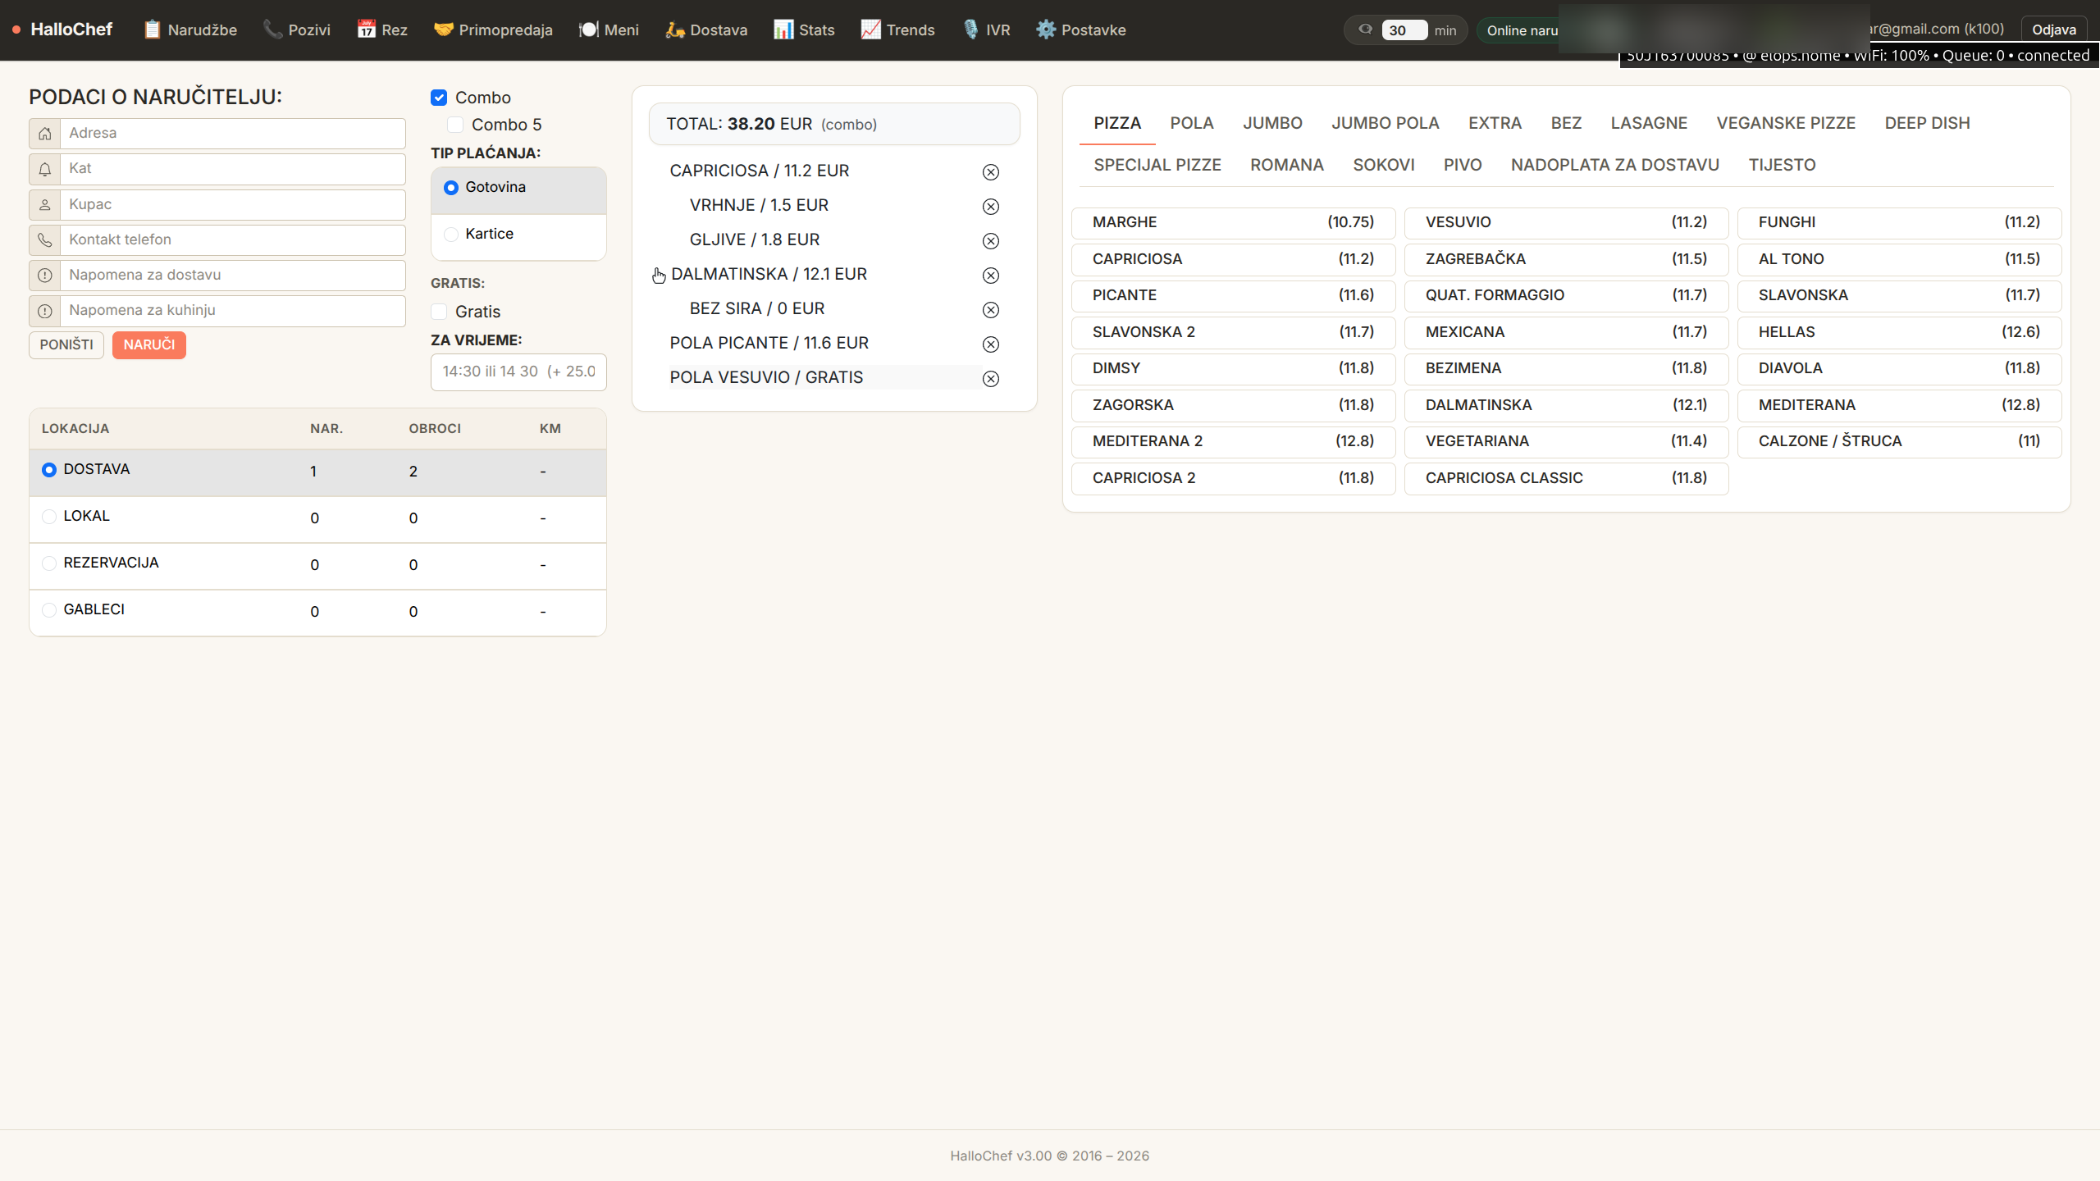Screen dimensions: 2100x1181
Task: Select Kartice as the payment type
Action: pyautogui.click(x=451, y=235)
